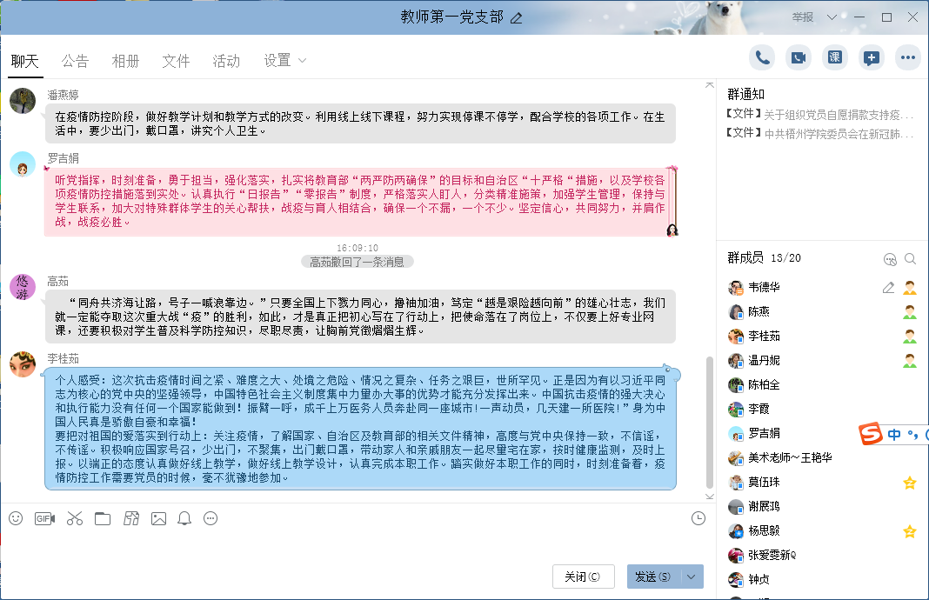Open the GIF recording tool
This screenshot has width=929, height=600.
(x=44, y=518)
